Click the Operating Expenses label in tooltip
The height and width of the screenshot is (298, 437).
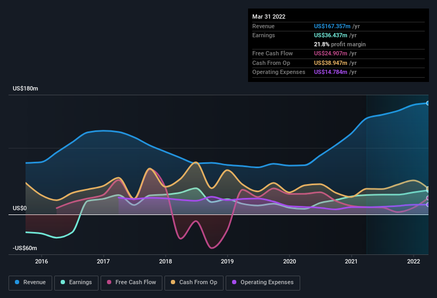click(279, 72)
